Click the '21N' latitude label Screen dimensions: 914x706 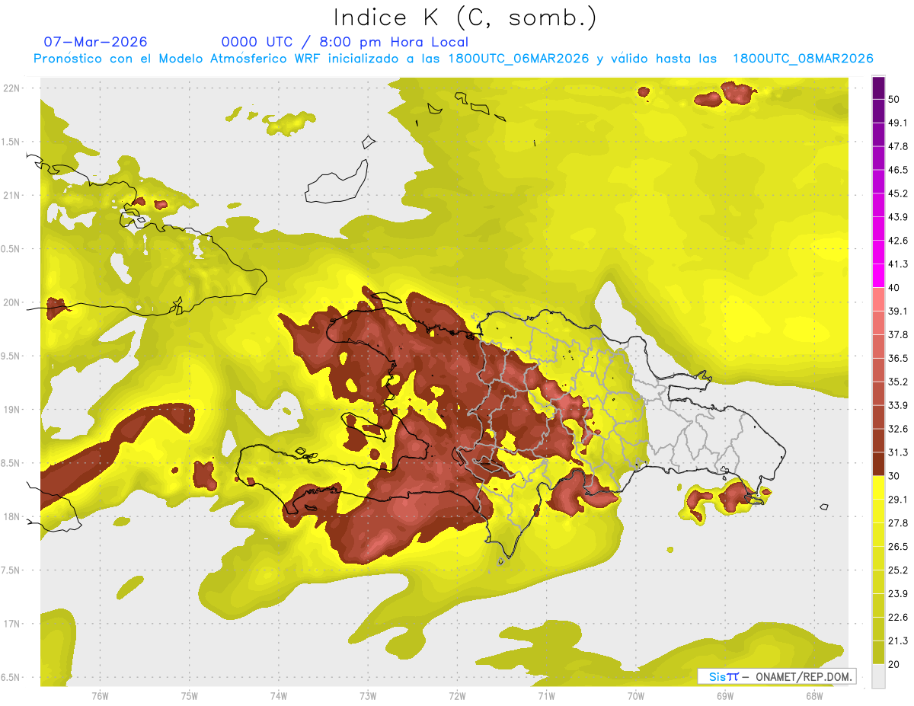[x=12, y=195]
